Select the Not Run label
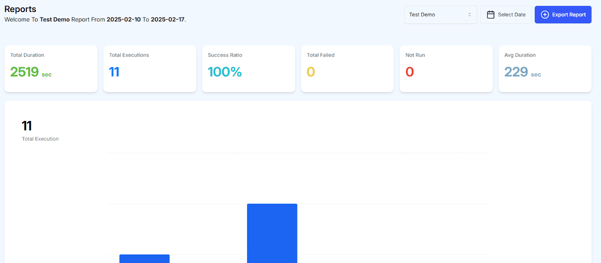Image resolution: width=601 pixels, height=263 pixels. (x=415, y=55)
